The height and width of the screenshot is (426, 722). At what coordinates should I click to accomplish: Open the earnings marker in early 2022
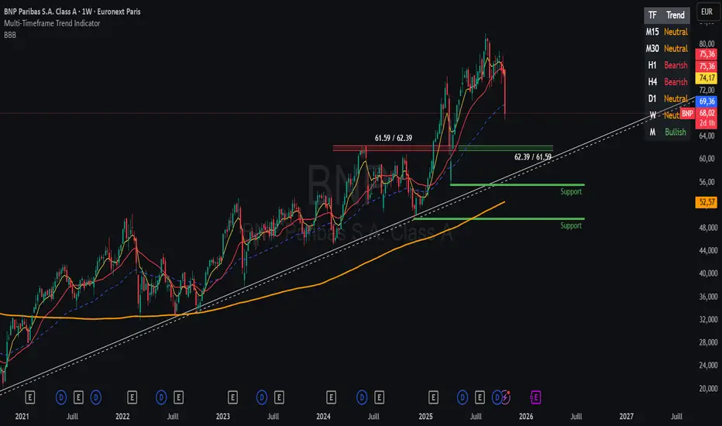coord(132,397)
